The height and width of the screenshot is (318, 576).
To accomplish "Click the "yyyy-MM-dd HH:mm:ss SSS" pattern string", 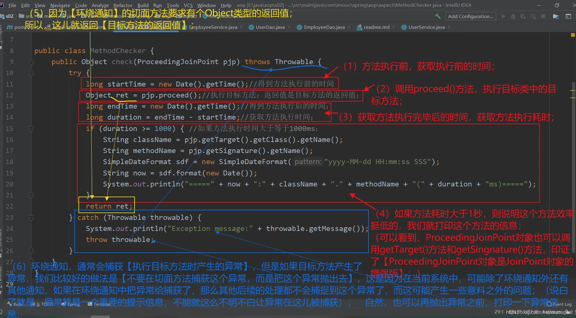I will [377, 162].
